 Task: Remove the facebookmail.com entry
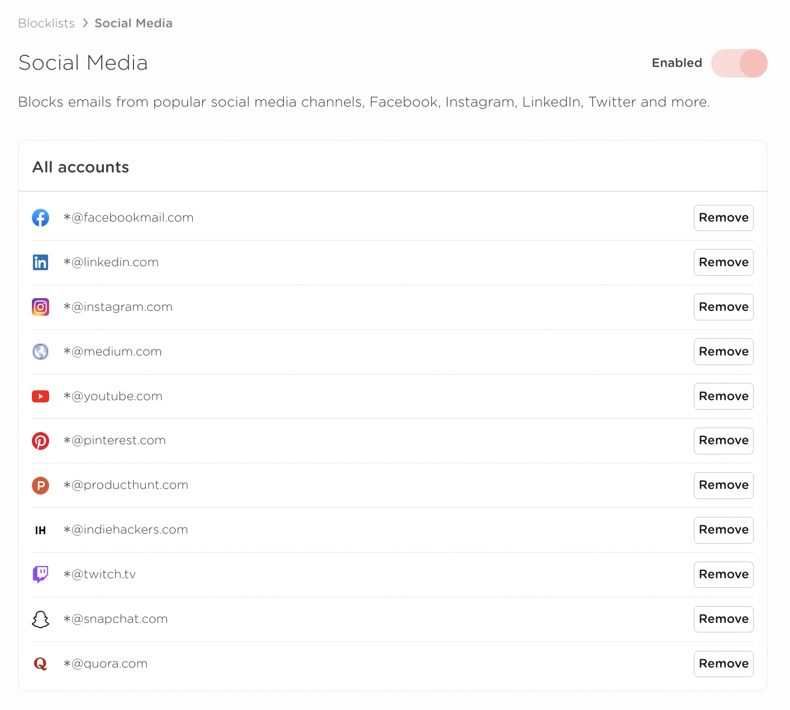[723, 218]
